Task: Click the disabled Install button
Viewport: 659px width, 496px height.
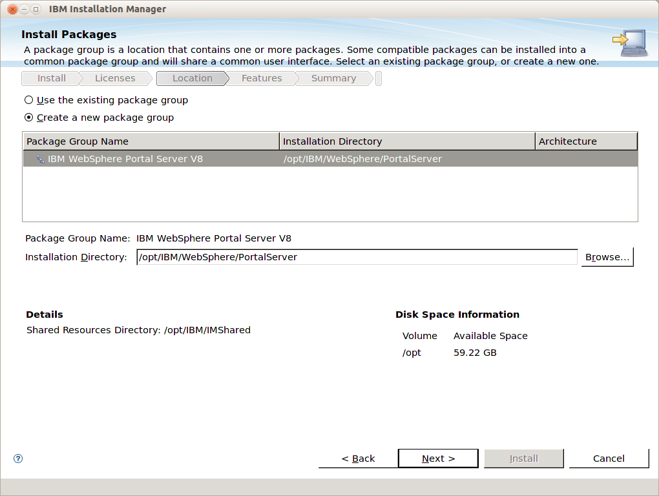Action: [524, 459]
